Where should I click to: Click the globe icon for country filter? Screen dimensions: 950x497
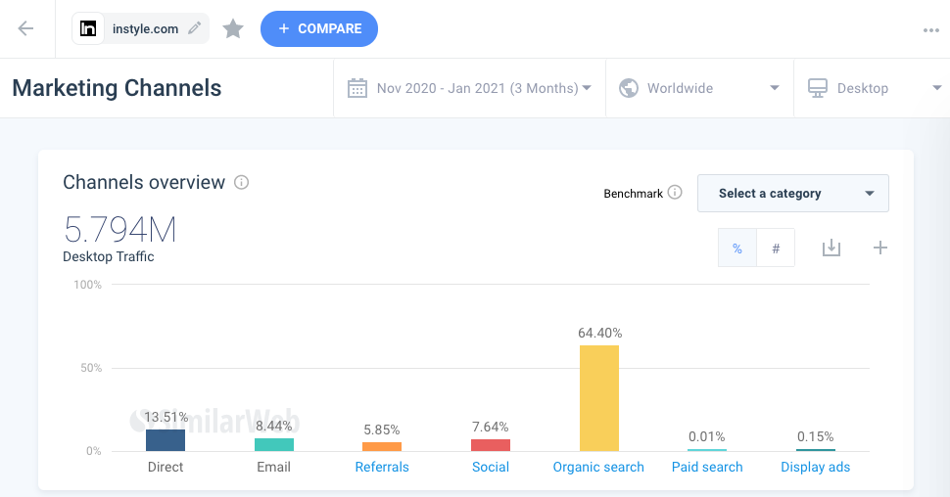tap(629, 88)
